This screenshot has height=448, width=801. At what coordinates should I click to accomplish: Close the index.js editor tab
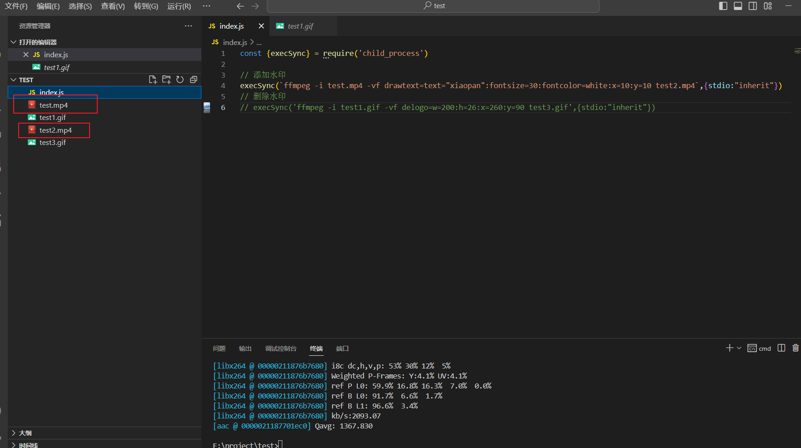tap(261, 26)
